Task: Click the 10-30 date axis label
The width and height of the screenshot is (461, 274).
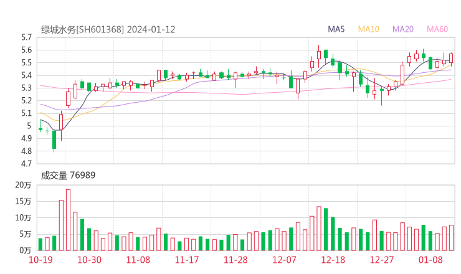Action: click(89, 260)
